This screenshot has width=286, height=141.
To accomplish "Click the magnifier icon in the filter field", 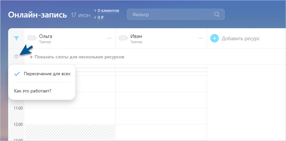I will click(217, 14).
